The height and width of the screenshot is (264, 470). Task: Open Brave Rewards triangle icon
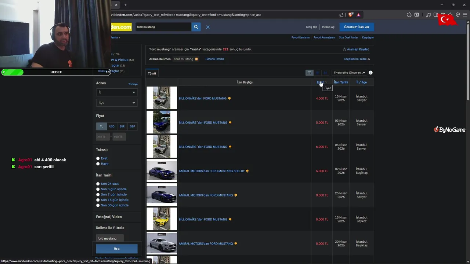point(358,15)
